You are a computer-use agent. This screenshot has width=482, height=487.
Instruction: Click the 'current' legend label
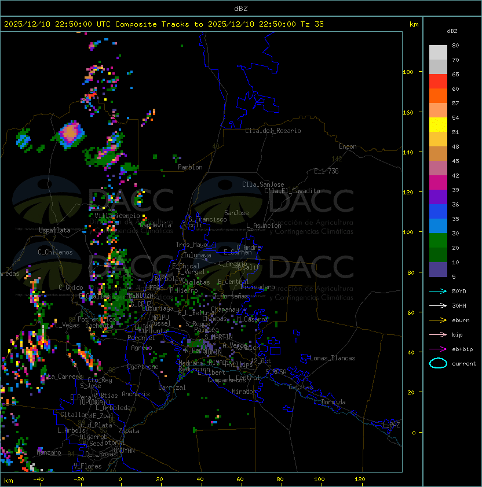coord(464,364)
